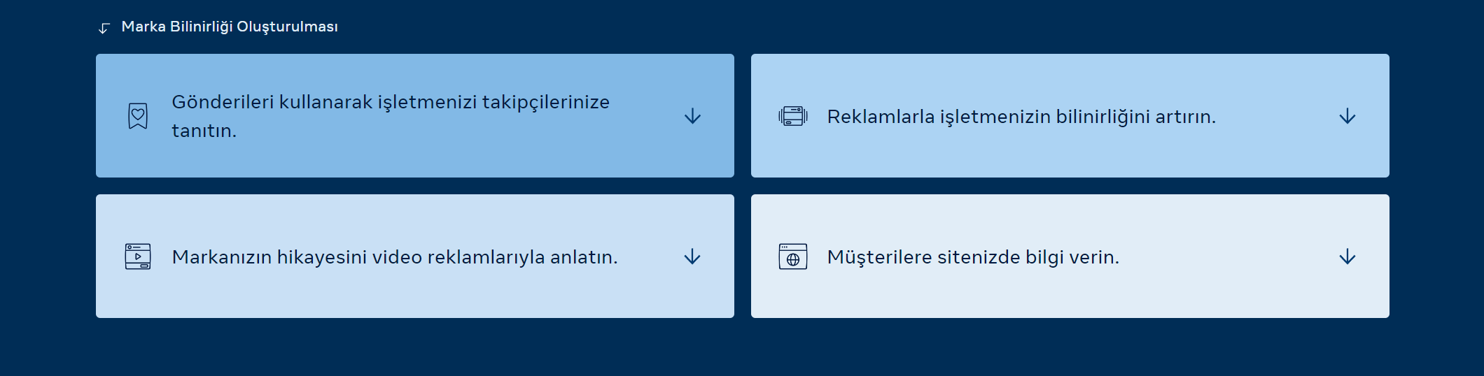Click the Marka Bilinirliği Oluşturulması heading
Screen dimensions: 1484x376
click(230, 27)
